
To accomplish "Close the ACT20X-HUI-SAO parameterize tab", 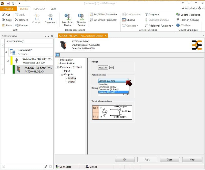I will pyautogui.click(x=105, y=36).
